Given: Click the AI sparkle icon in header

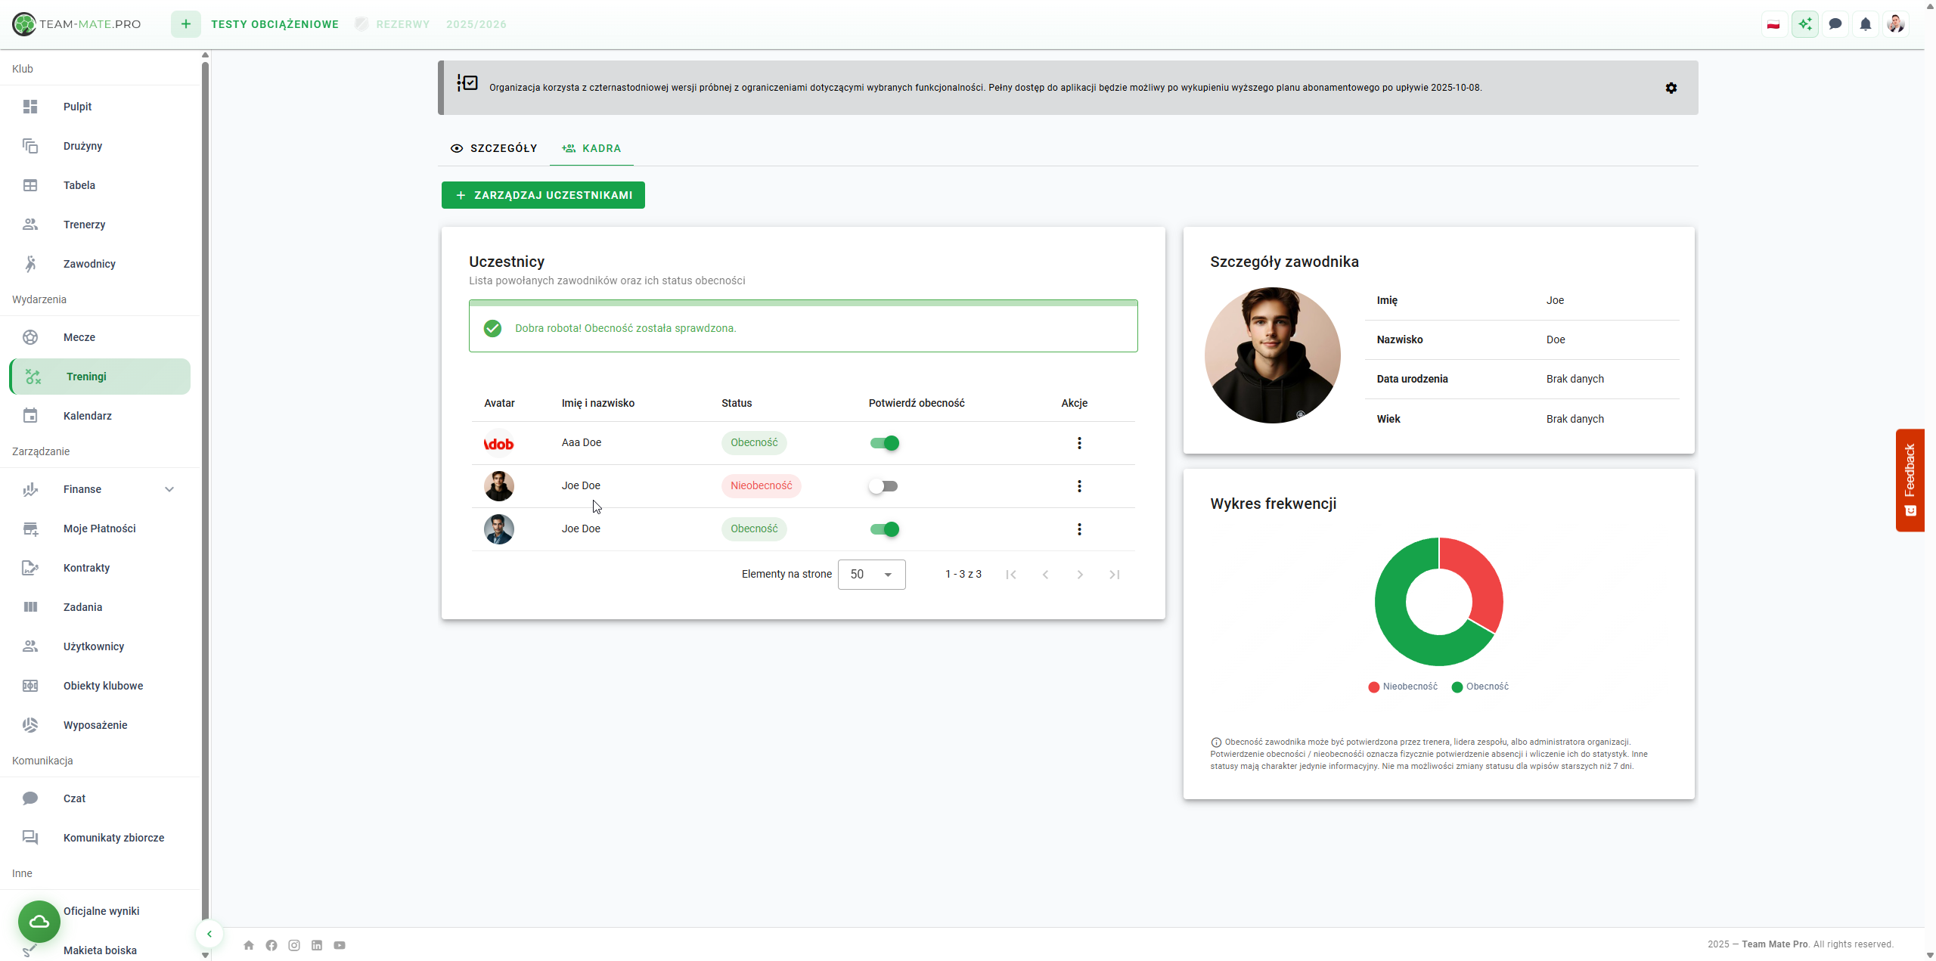Looking at the screenshot, I should click(1804, 24).
